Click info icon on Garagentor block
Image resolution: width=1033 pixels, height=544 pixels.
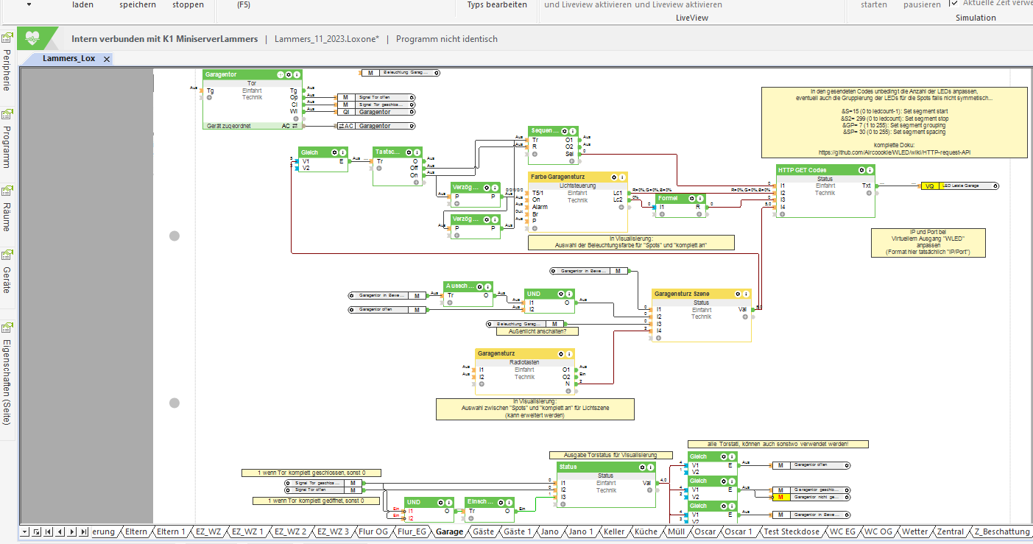(x=297, y=74)
